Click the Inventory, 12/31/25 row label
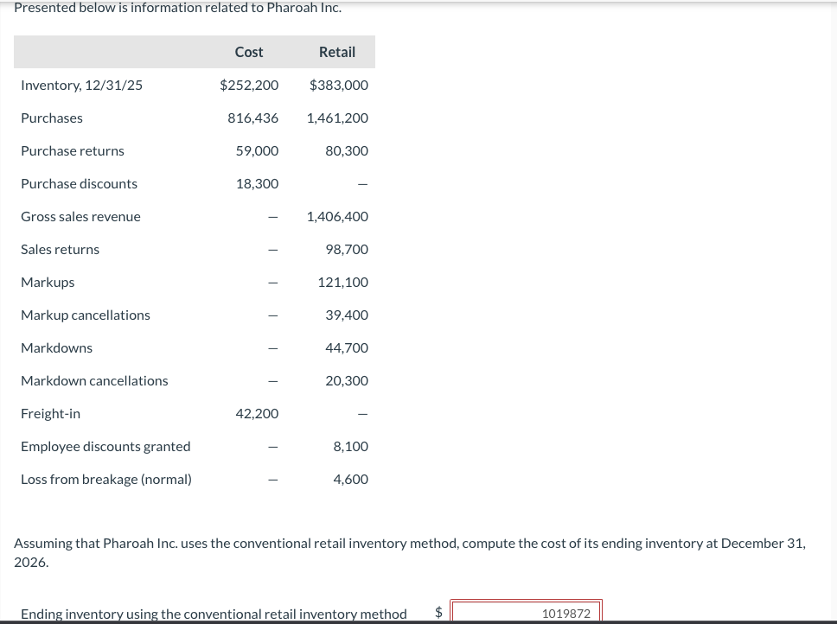The width and height of the screenshot is (837, 624). tap(81, 86)
